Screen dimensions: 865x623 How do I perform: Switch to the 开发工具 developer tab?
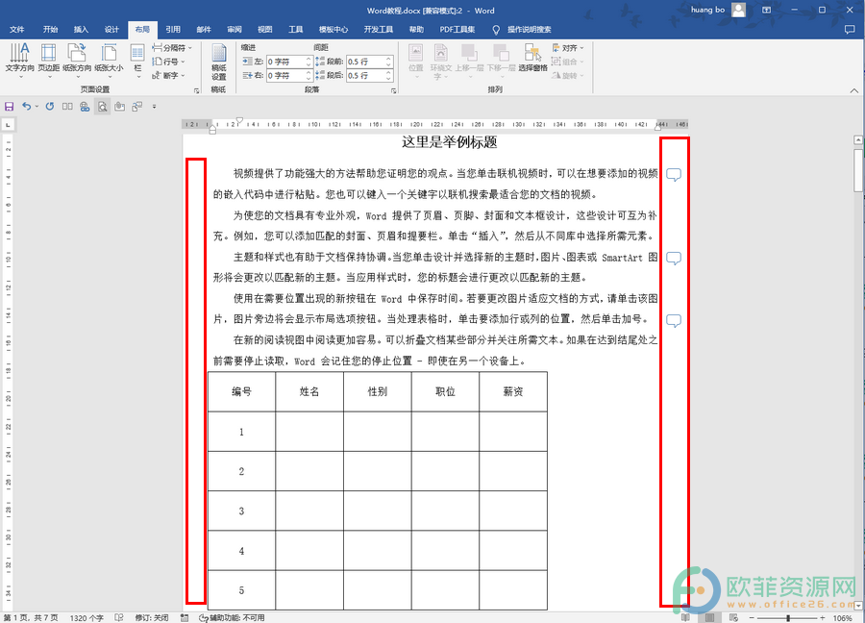[x=379, y=29]
